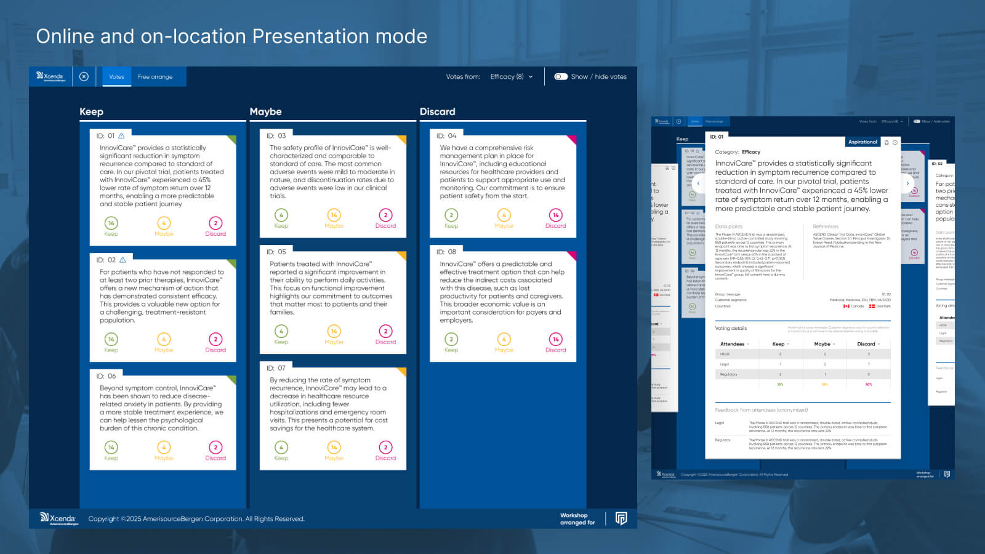Image resolution: width=985 pixels, height=554 pixels.
Task: Click the Keep vote circle on card ID 01
Action: point(111,223)
